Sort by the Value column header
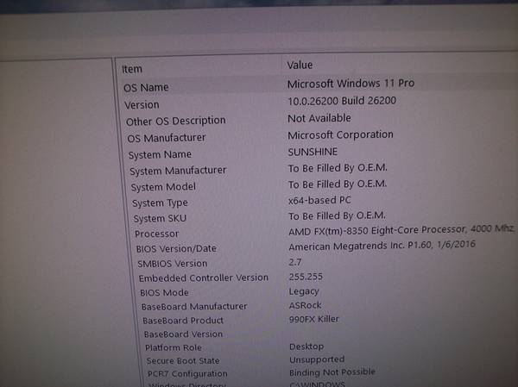The width and height of the screenshot is (518, 387). [300, 66]
